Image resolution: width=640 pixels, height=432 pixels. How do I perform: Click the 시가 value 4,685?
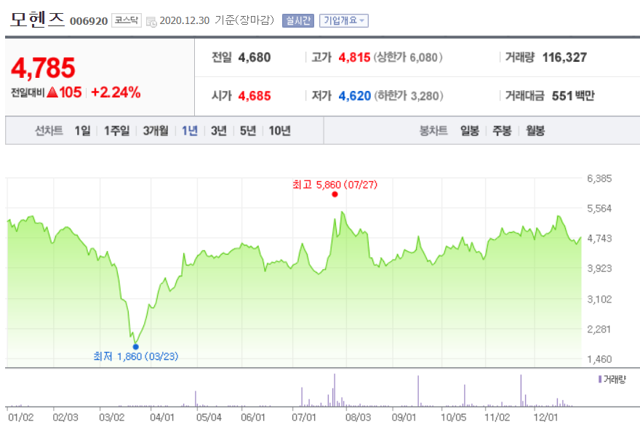point(255,96)
